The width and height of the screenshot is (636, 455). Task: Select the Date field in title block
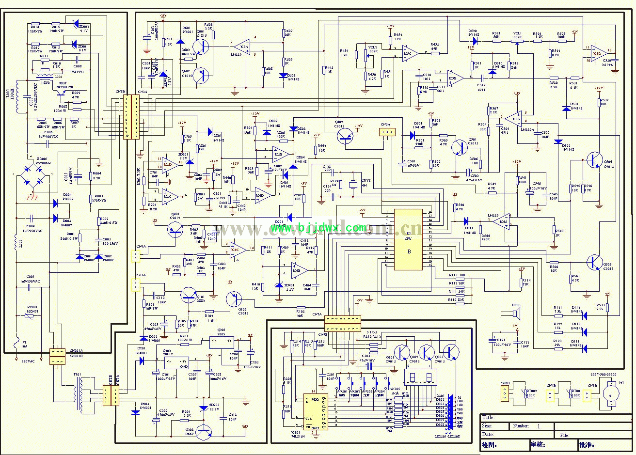tap(517, 435)
